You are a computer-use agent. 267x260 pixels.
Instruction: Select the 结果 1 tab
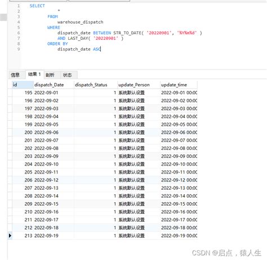[34, 74]
